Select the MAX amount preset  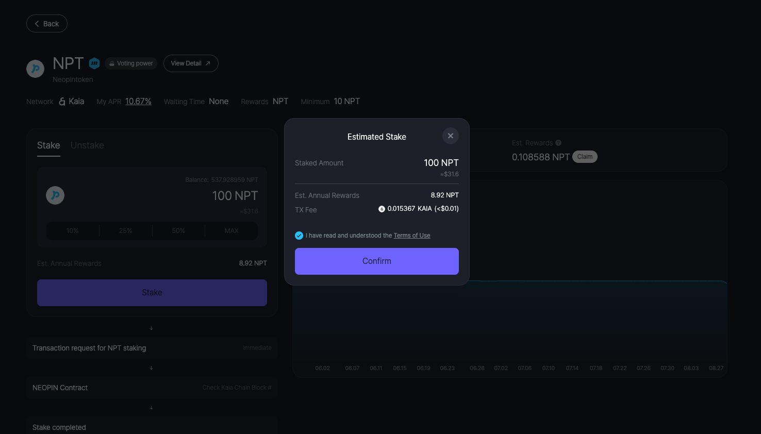[231, 231]
